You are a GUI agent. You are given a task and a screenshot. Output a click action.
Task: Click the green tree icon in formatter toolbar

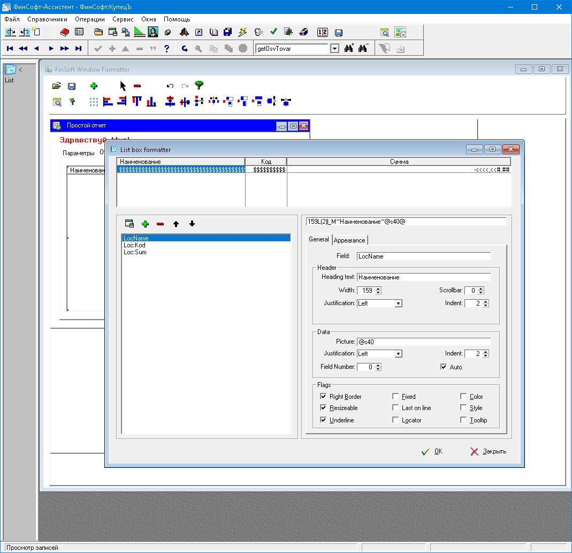pyautogui.click(x=199, y=85)
